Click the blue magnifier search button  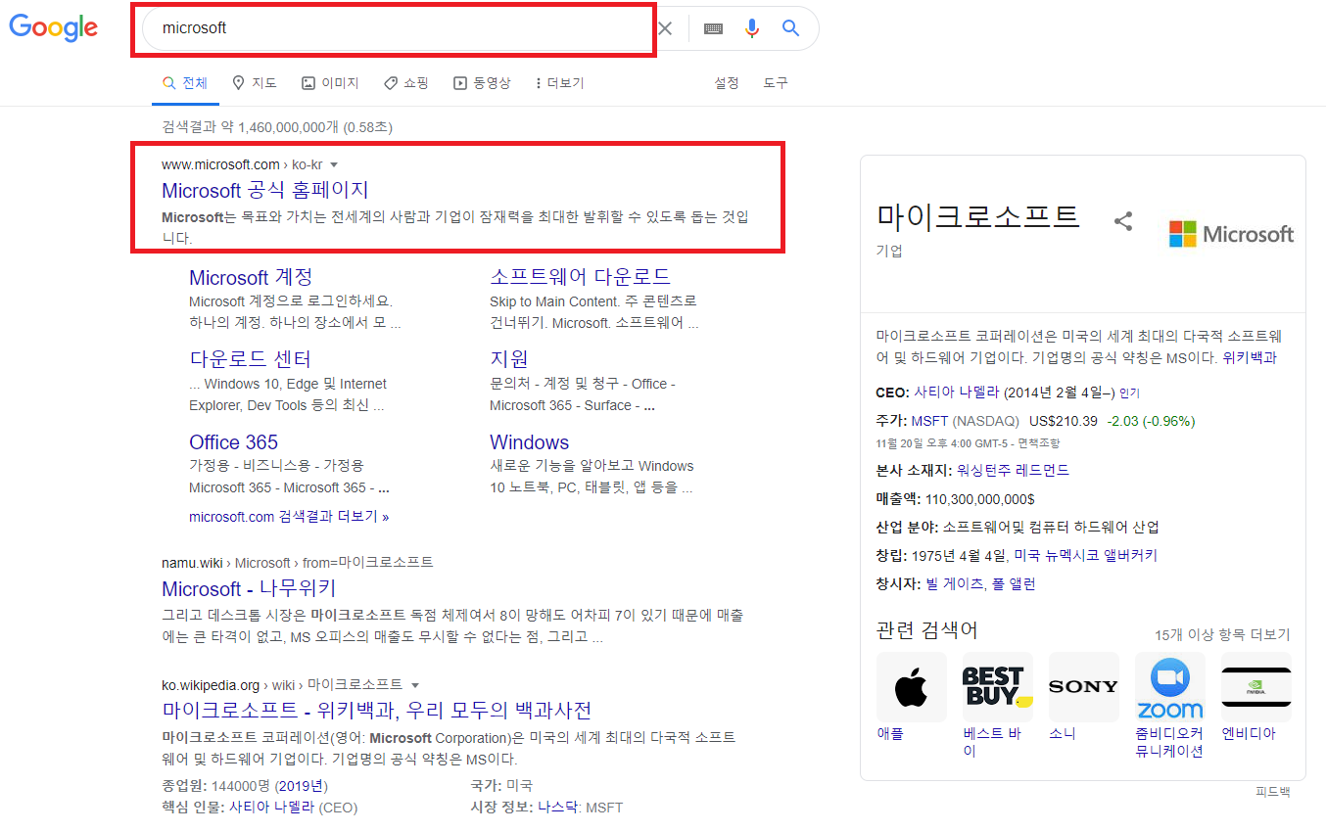[791, 28]
